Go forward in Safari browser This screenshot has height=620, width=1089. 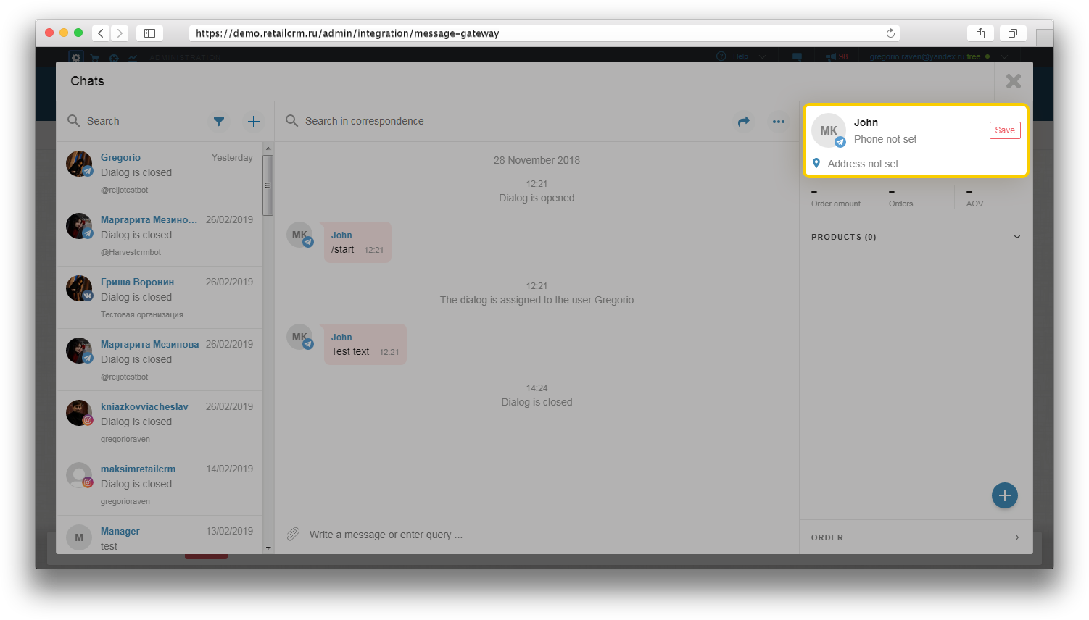(x=120, y=33)
